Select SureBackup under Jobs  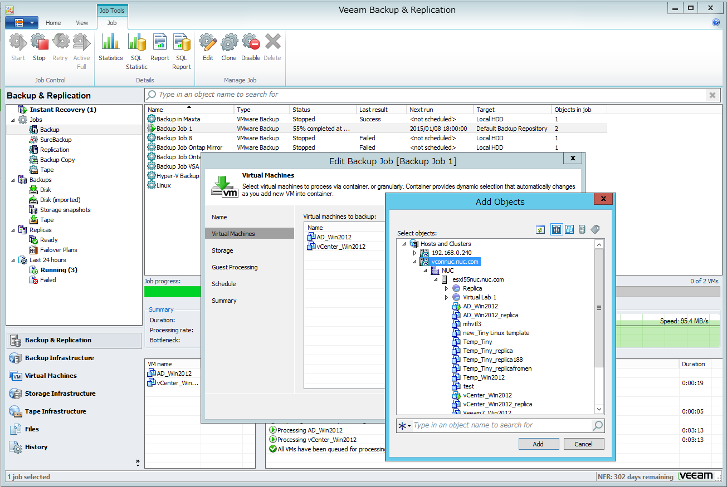[56, 140]
